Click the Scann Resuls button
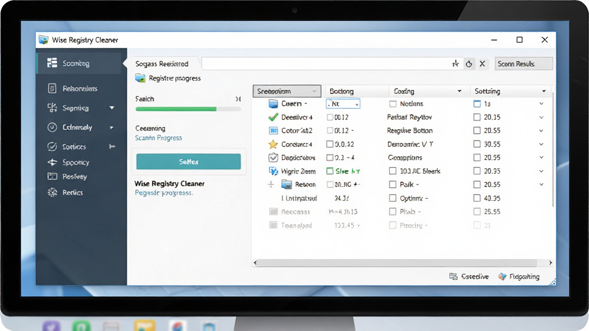This screenshot has width=589, height=331. (x=523, y=64)
